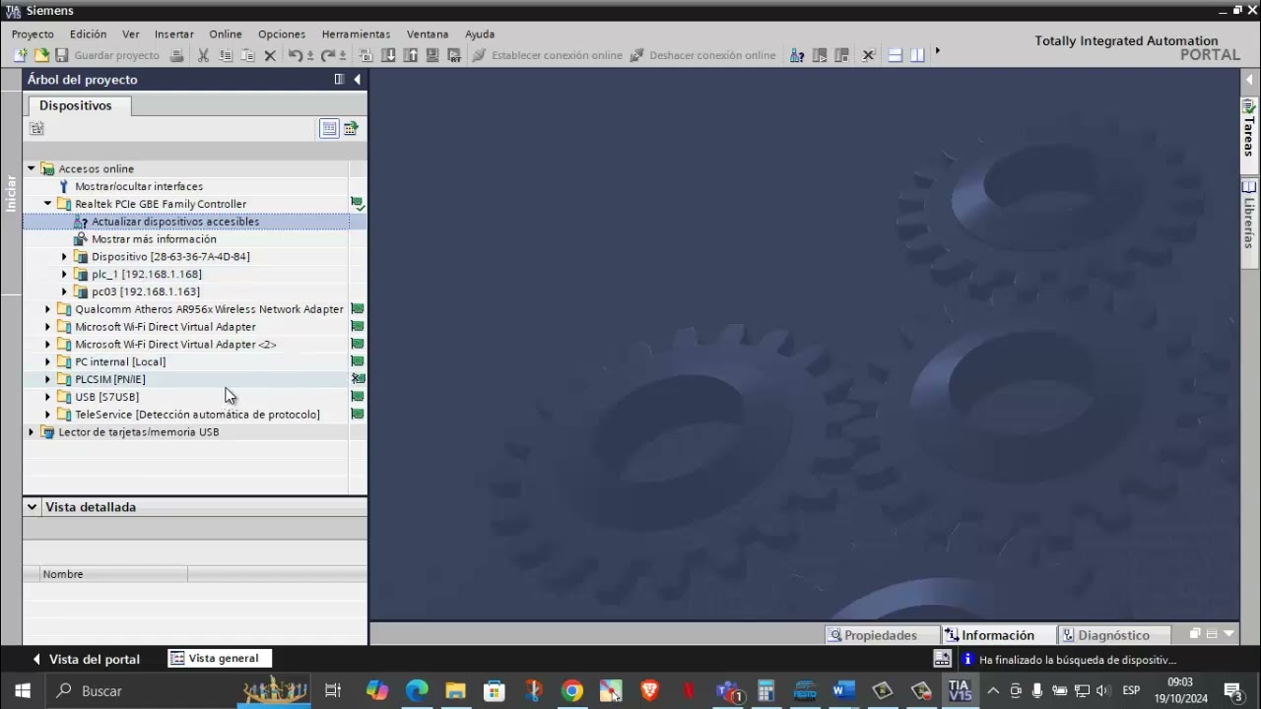Open the Insertar menu
The image size is (1261, 709).
point(174,33)
